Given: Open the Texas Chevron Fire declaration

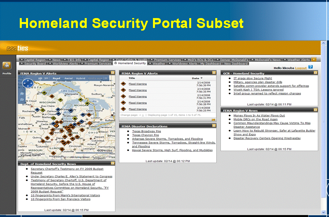Looking at the screenshot, I should click(x=145, y=135).
